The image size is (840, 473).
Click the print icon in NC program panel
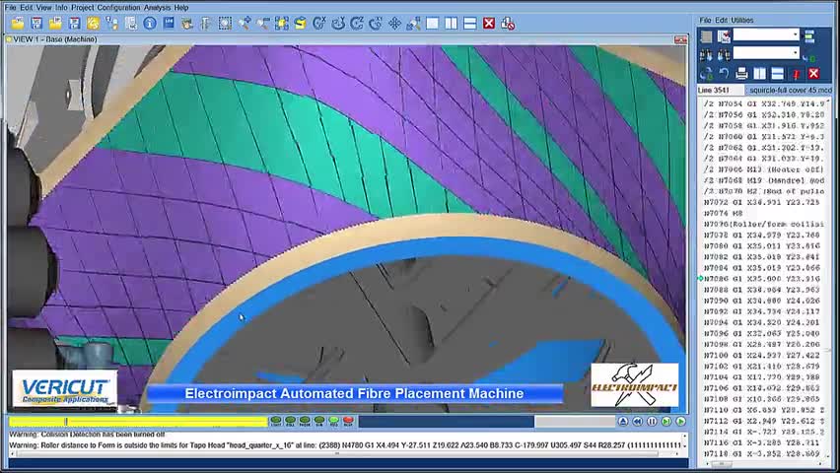tap(741, 73)
